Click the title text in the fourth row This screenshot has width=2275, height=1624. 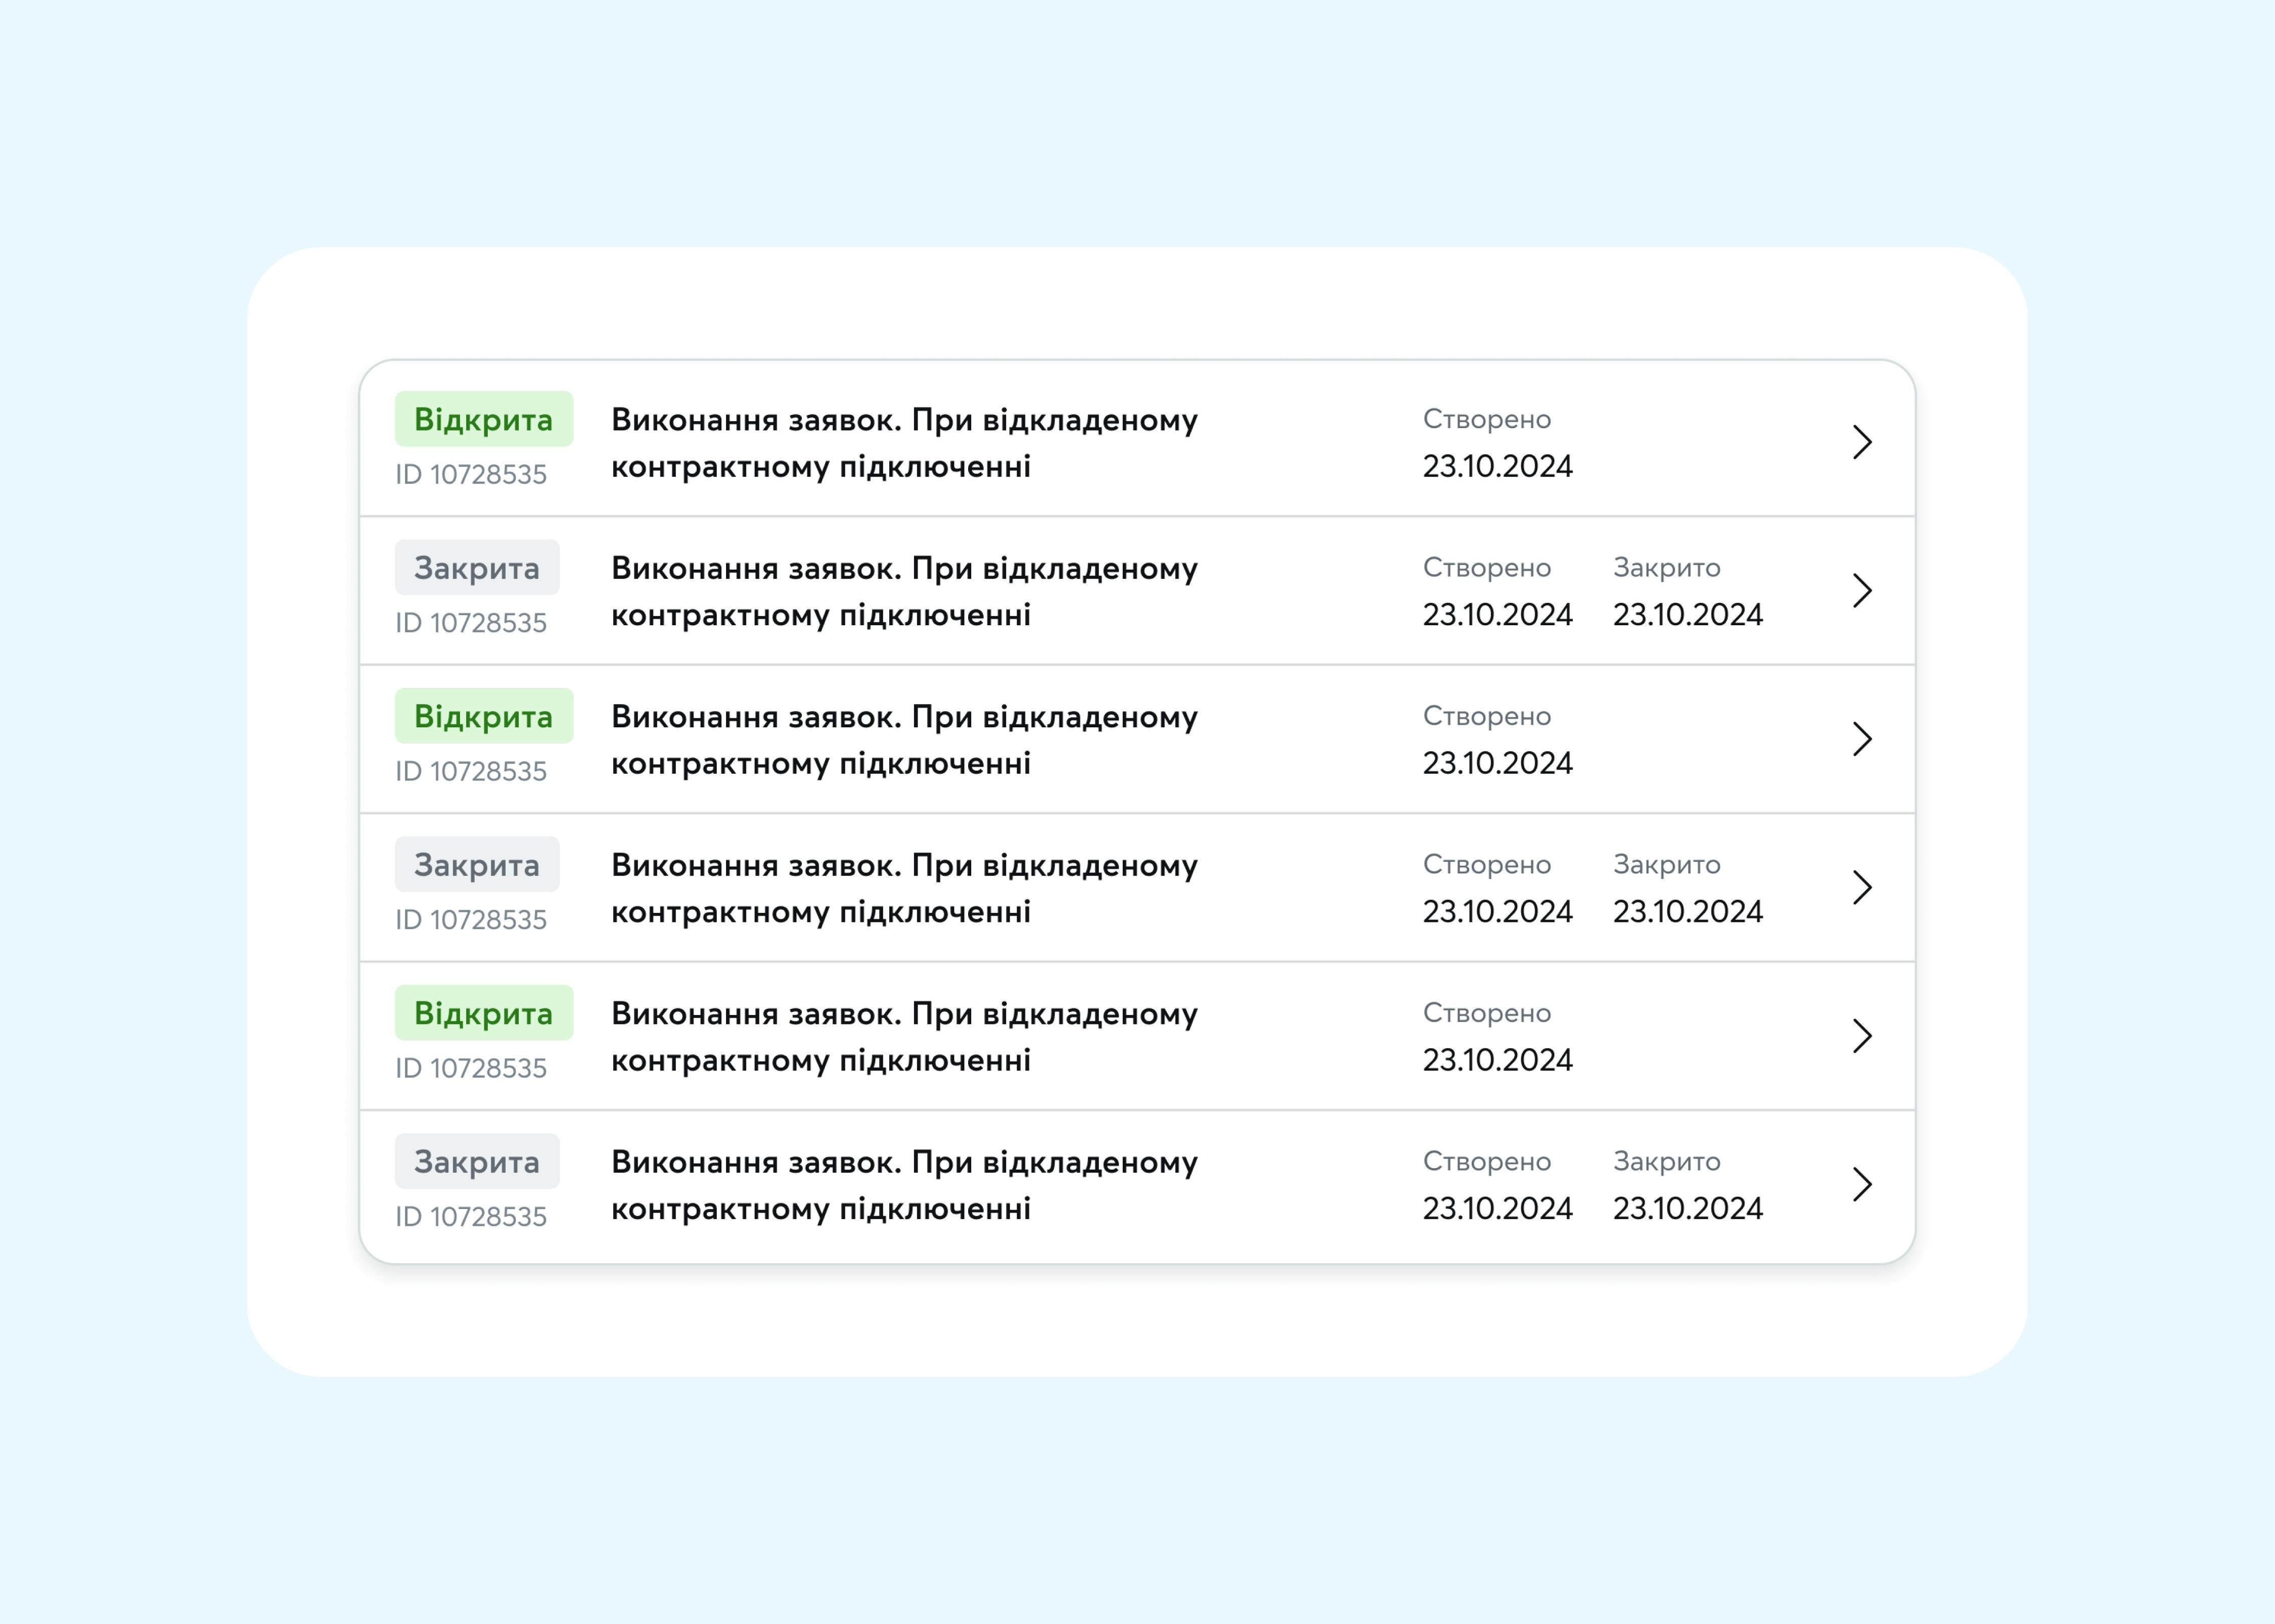903,887
